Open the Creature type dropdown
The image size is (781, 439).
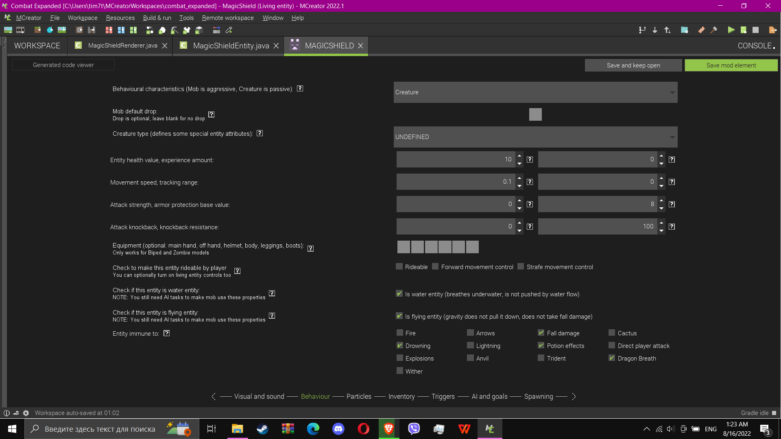click(x=535, y=137)
